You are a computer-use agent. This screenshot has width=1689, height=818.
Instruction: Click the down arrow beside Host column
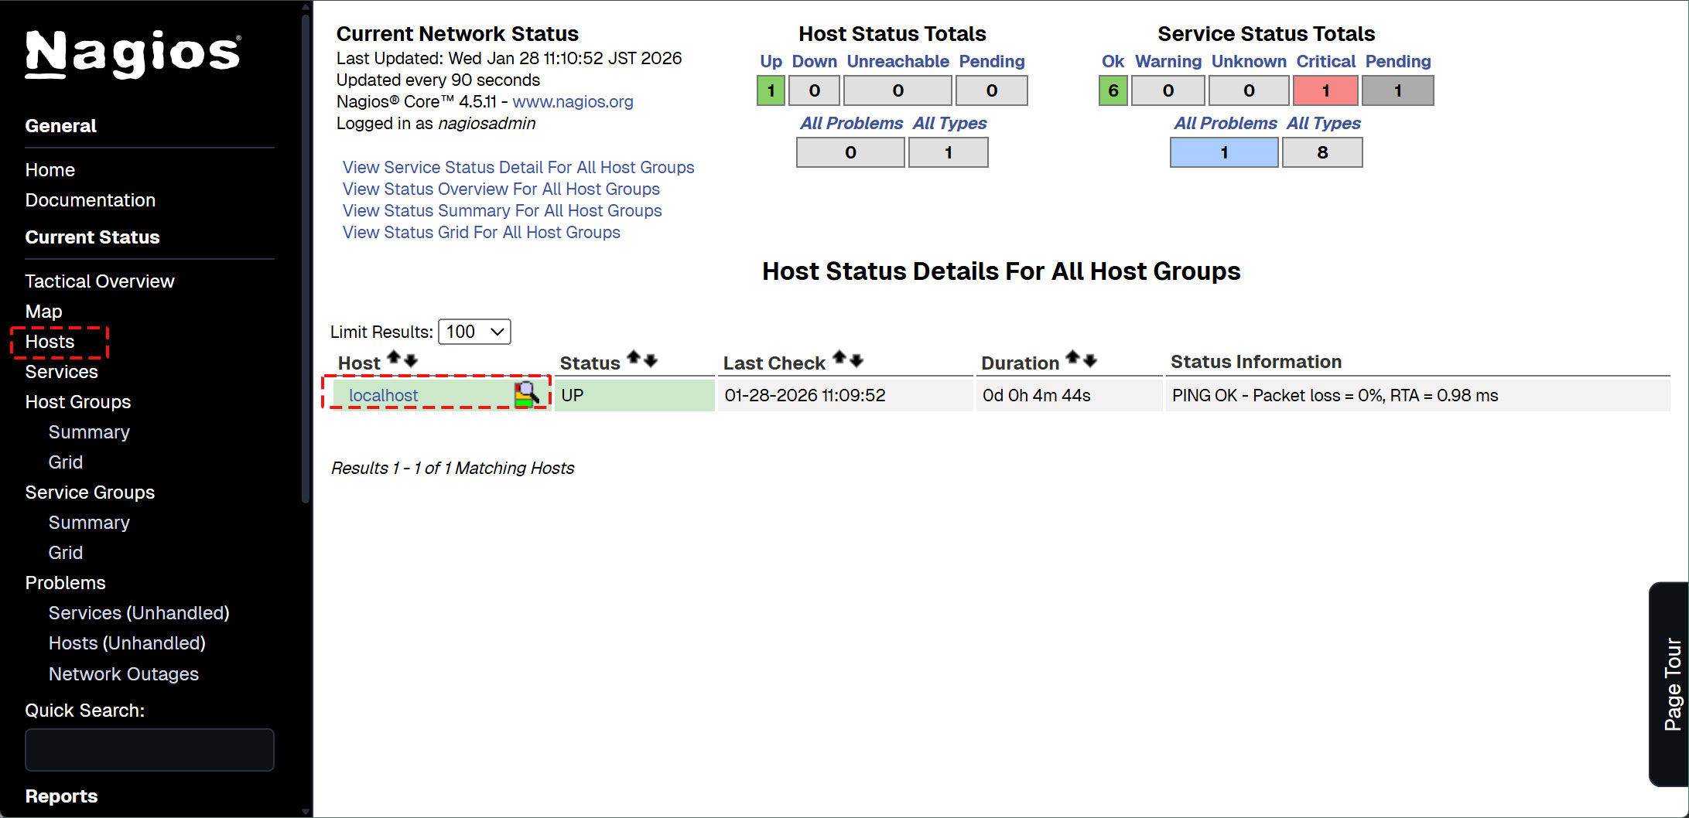coord(411,360)
